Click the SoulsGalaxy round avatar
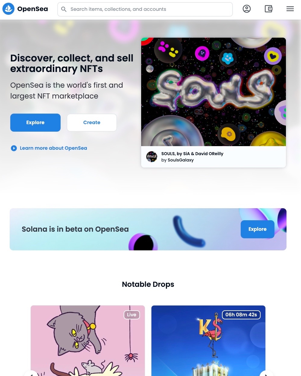Viewport: 301px width, 376px height. tap(152, 157)
